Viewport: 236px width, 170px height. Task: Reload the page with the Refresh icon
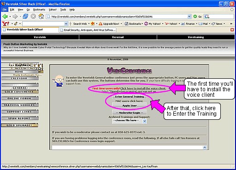[x=25, y=16]
